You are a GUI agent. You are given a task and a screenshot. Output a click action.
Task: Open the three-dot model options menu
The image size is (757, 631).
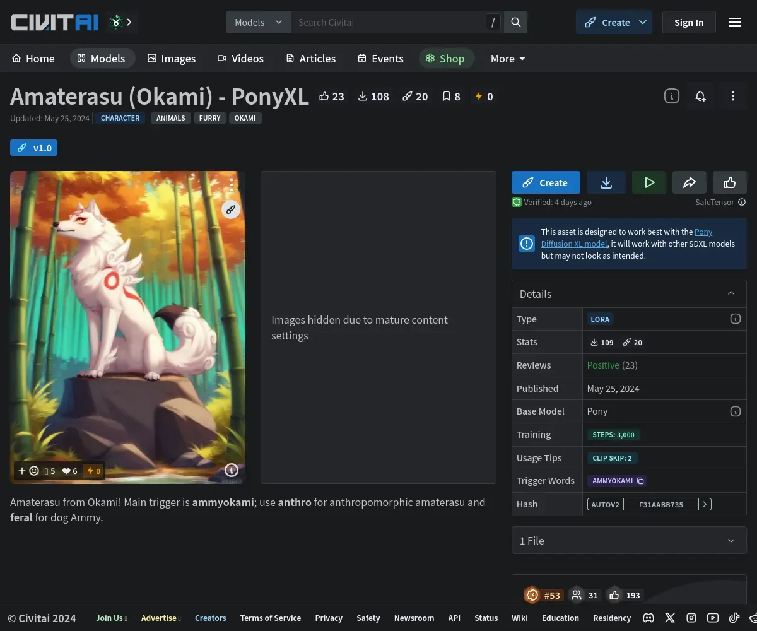[x=732, y=96]
